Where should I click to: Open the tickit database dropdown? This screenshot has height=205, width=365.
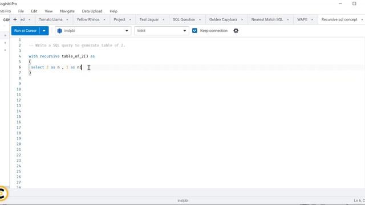tap(161, 31)
